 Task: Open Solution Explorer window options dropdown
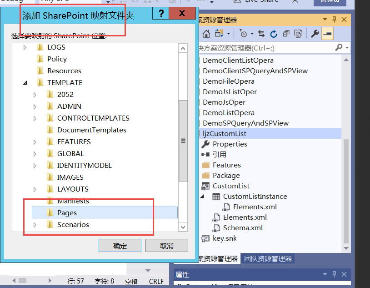point(325,20)
